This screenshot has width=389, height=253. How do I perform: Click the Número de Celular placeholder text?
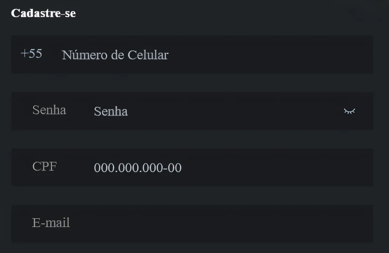(x=115, y=55)
